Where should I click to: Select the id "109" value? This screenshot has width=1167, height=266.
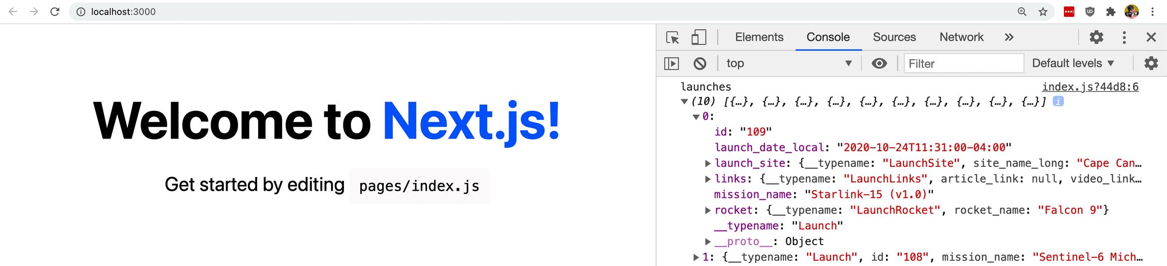click(x=756, y=132)
